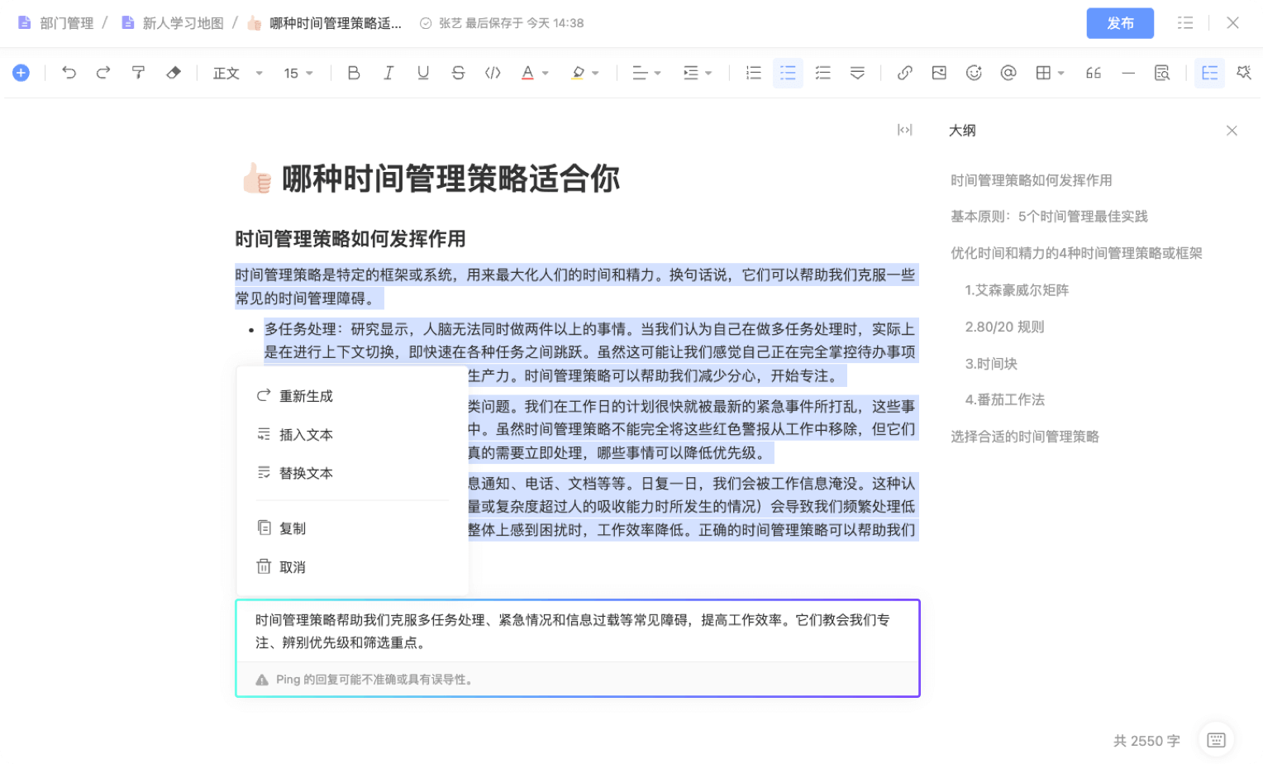Choose 替换文本 from the popup menu
The image size is (1263, 764).
pos(306,473)
